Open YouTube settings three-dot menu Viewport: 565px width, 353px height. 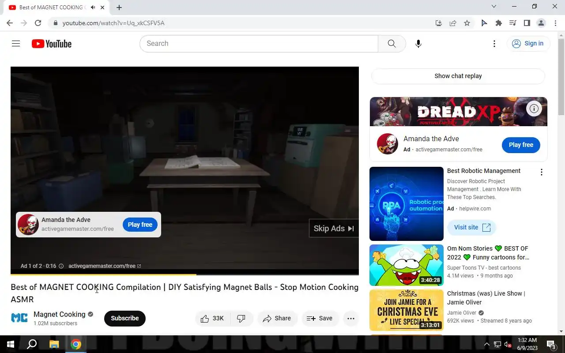pos(494,43)
